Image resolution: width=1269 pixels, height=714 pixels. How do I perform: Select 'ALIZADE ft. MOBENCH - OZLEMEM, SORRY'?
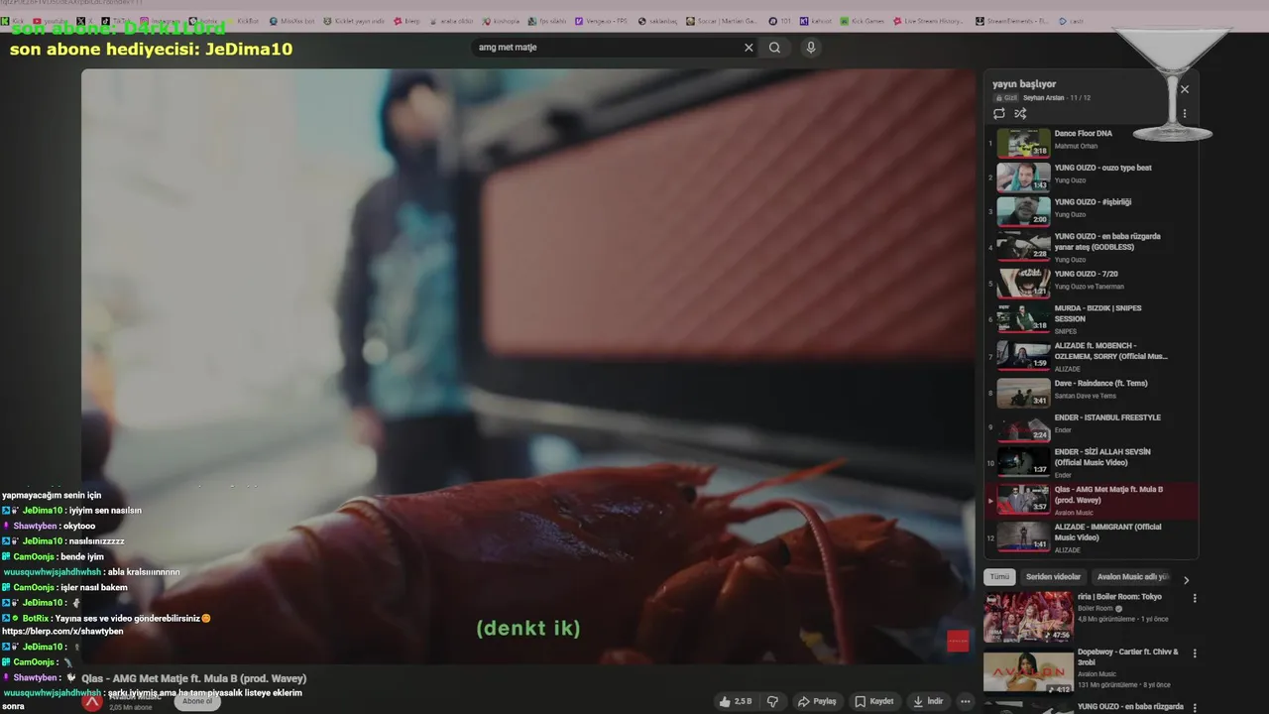pos(1091,357)
